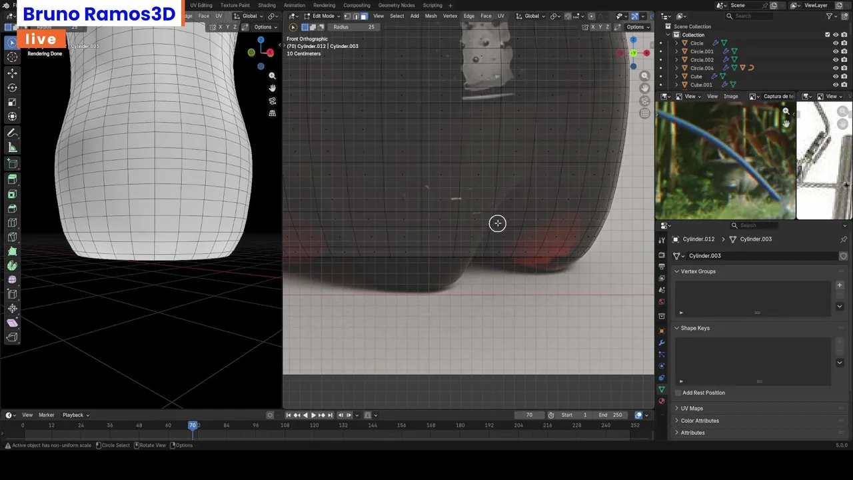
Task: Uncheck the Collection exclude checkbox
Action: [828, 35]
